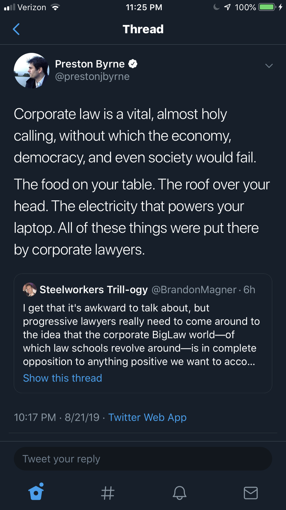Open the Search hashtag tab
This screenshot has width=286, height=510.
(108, 493)
